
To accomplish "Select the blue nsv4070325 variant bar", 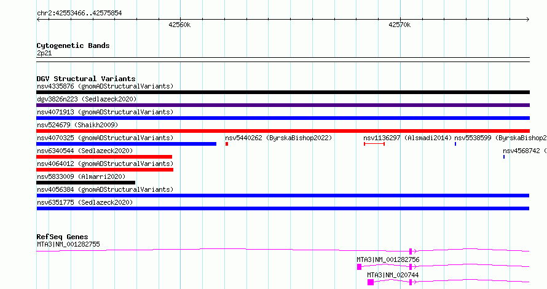I will click(x=126, y=144).
